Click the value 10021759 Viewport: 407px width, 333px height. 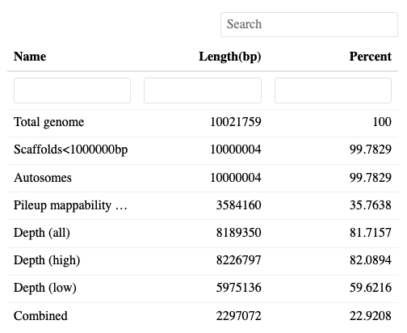click(x=236, y=122)
